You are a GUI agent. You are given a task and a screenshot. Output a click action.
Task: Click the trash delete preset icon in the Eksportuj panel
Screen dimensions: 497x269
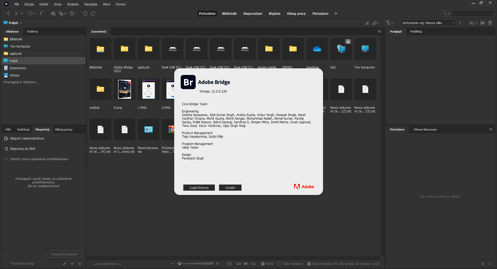[80, 264]
